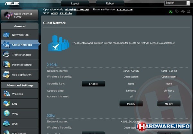Open the English language dropdown
Image resolution: width=193 pixels, height=134 pixels.
pos(177,3)
